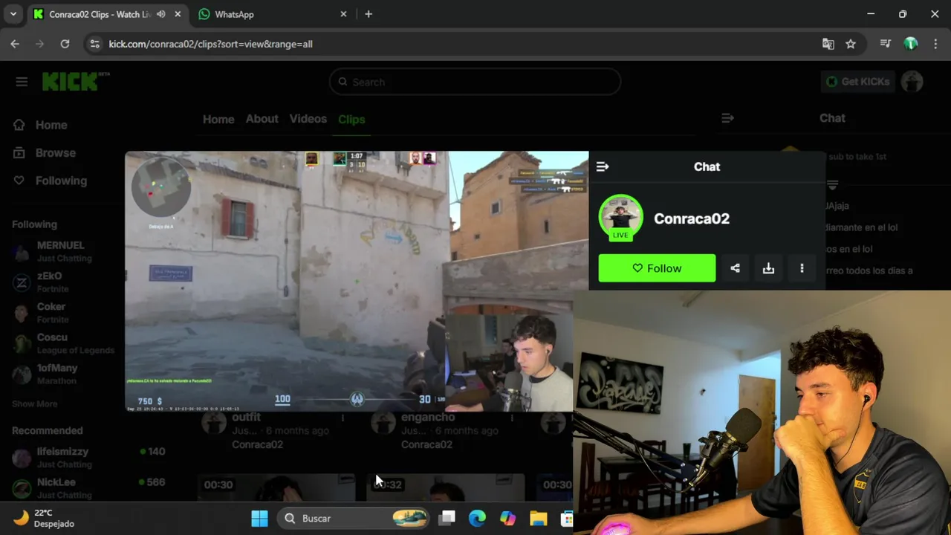The image size is (951, 535).
Task: Switch to the Videos tab
Action: pos(308,119)
